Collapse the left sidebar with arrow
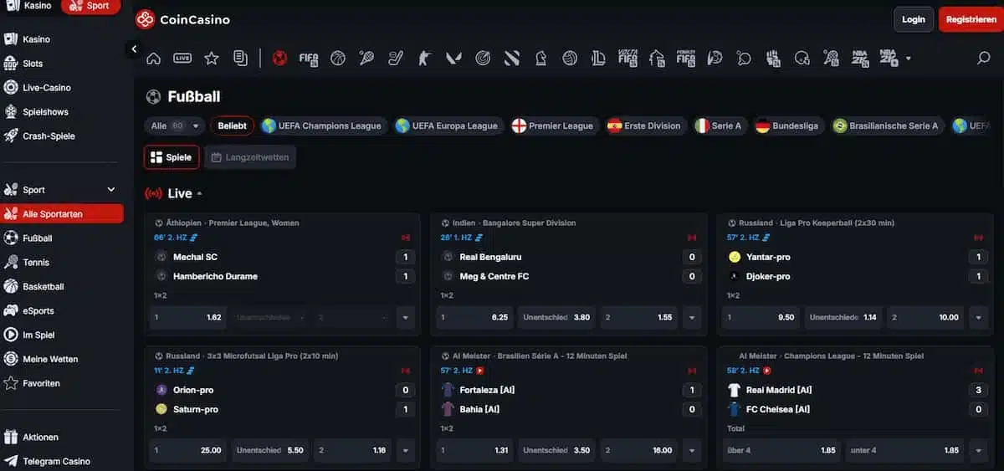 [134, 49]
